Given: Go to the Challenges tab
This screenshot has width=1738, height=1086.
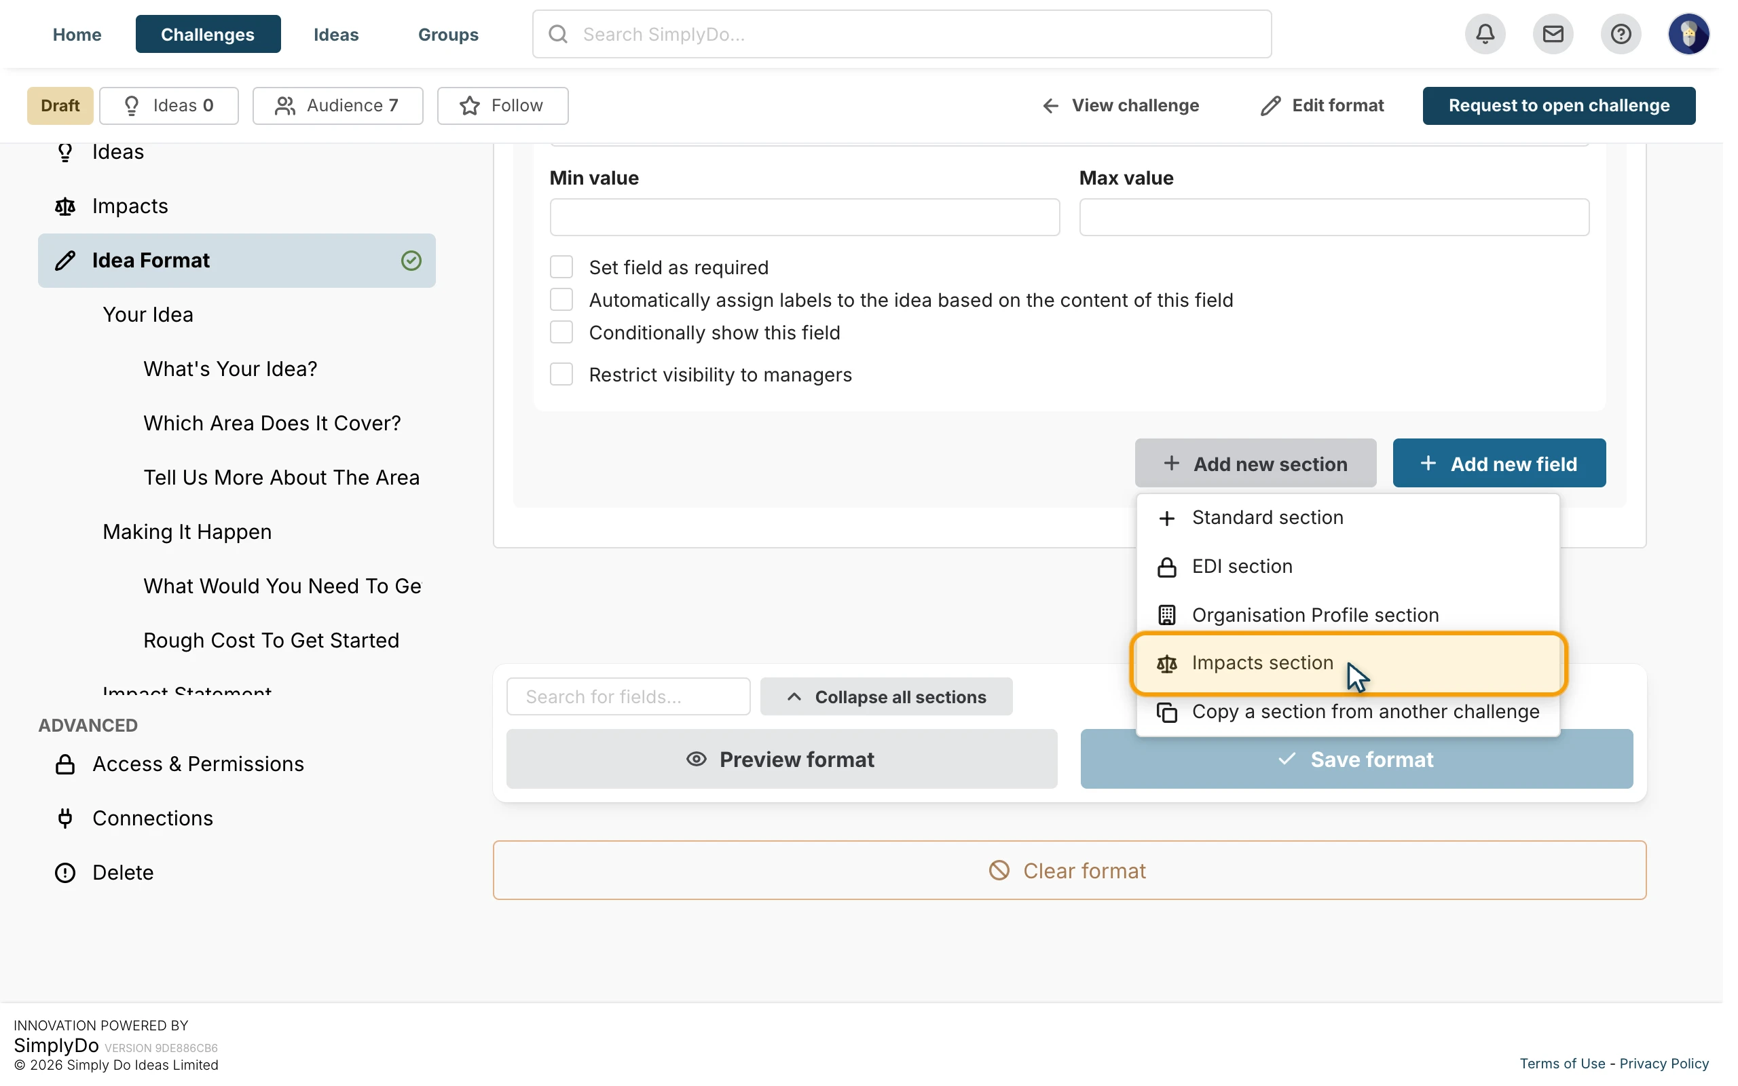Looking at the screenshot, I should click(208, 34).
